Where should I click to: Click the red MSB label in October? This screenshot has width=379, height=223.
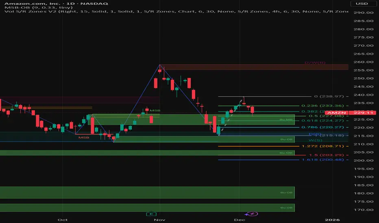pyautogui.click(x=84, y=137)
